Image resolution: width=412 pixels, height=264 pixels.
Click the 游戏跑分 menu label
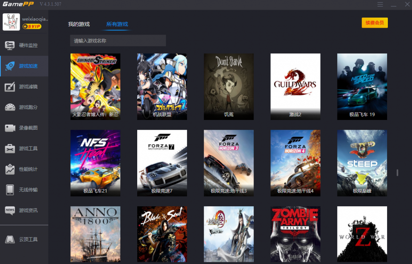(x=28, y=108)
